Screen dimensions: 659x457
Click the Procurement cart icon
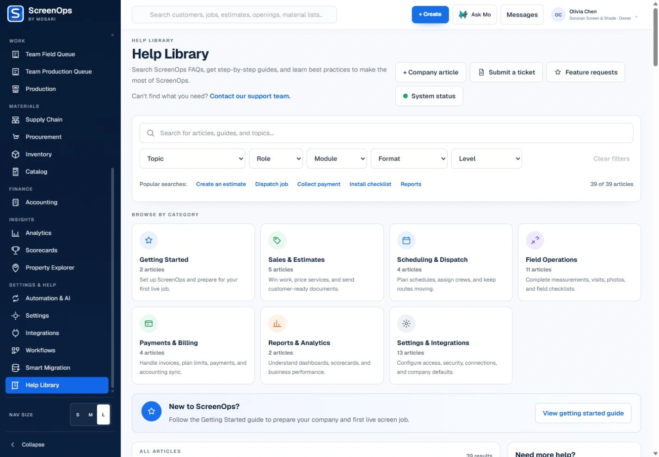[15, 137]
